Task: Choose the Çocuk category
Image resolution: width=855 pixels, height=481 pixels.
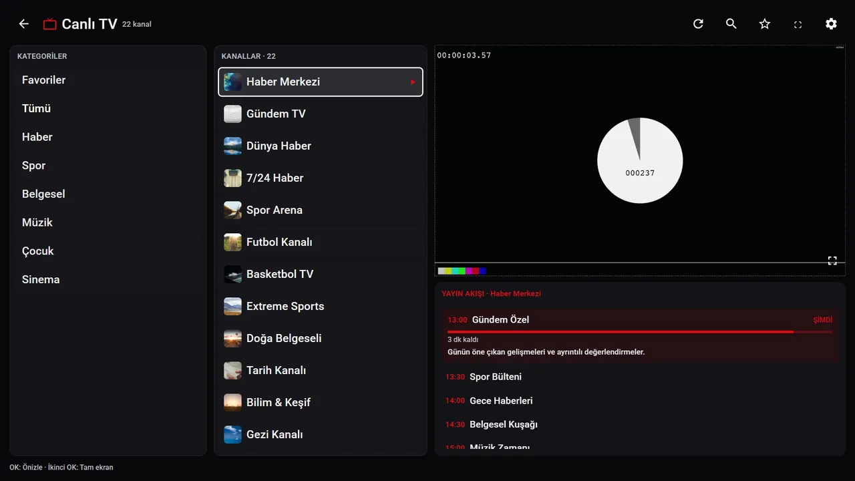Action: click(108, 251)
